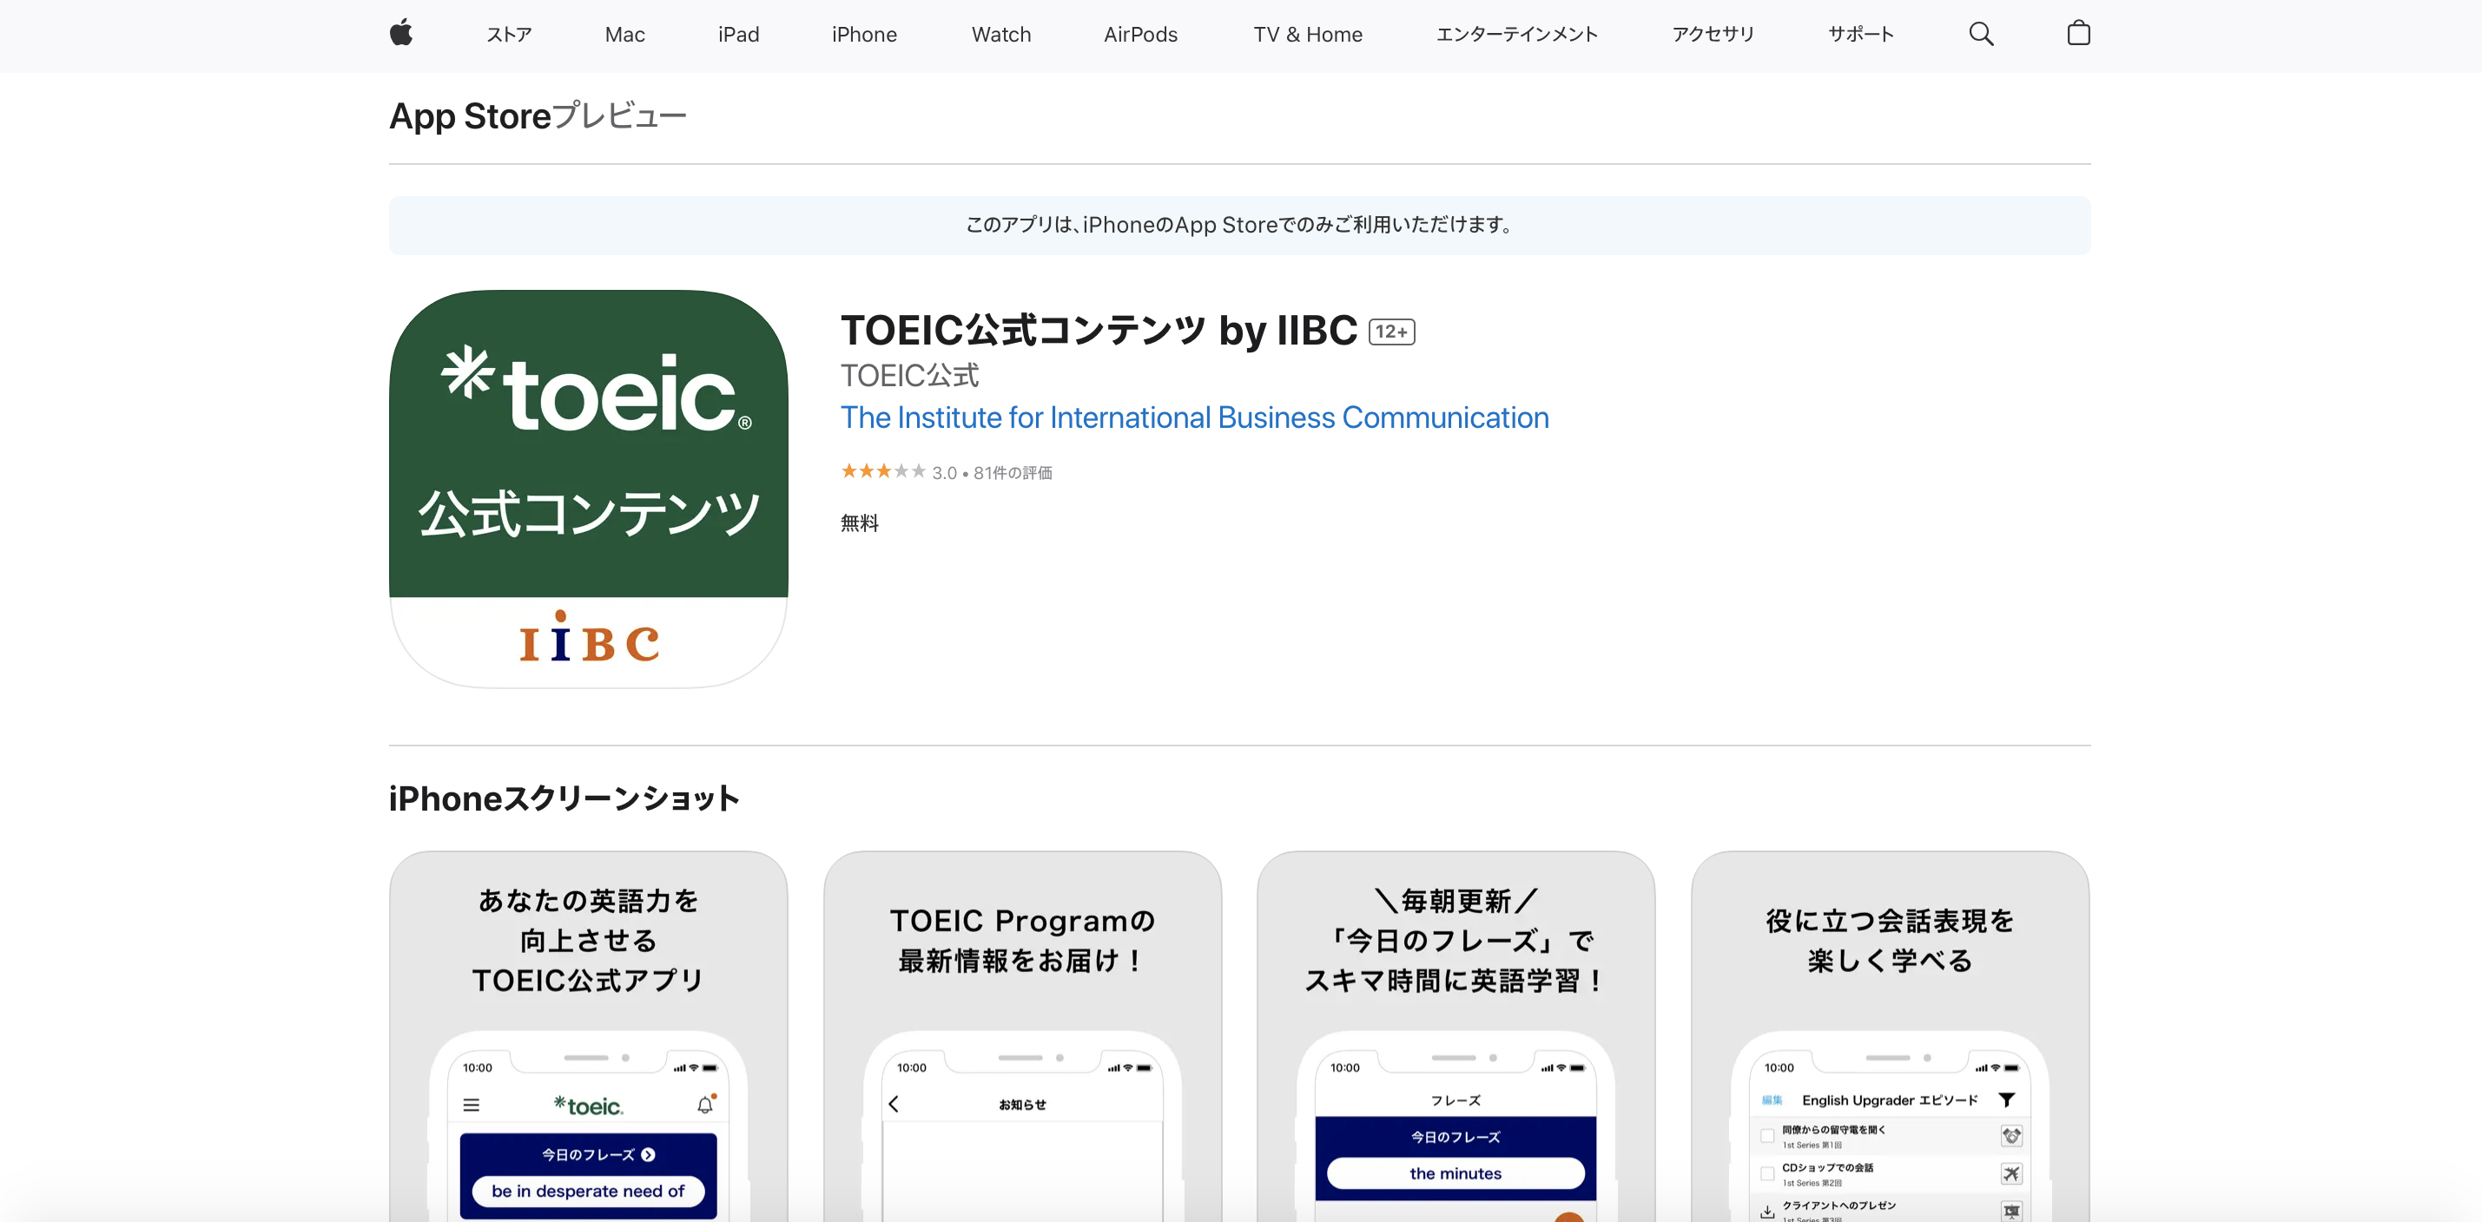Click the iPhoneスクリーンショット heading

point(564,798)
